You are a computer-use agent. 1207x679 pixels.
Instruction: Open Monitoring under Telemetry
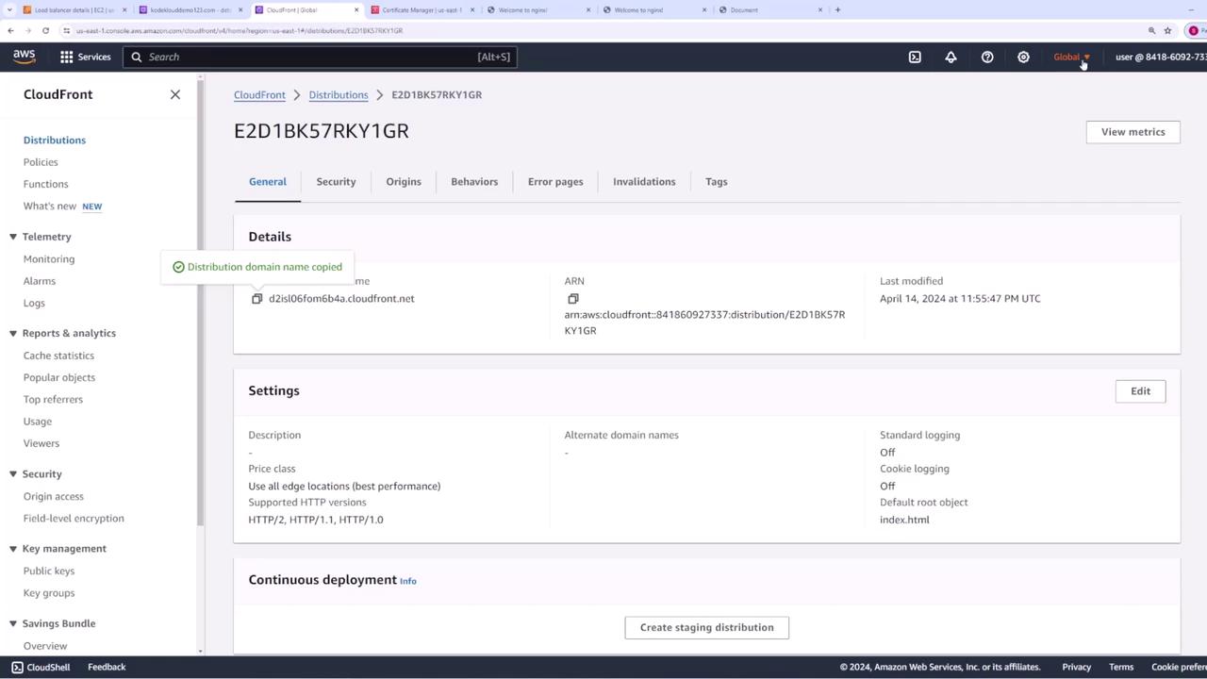pyautogui.click(x=49, y=258)
